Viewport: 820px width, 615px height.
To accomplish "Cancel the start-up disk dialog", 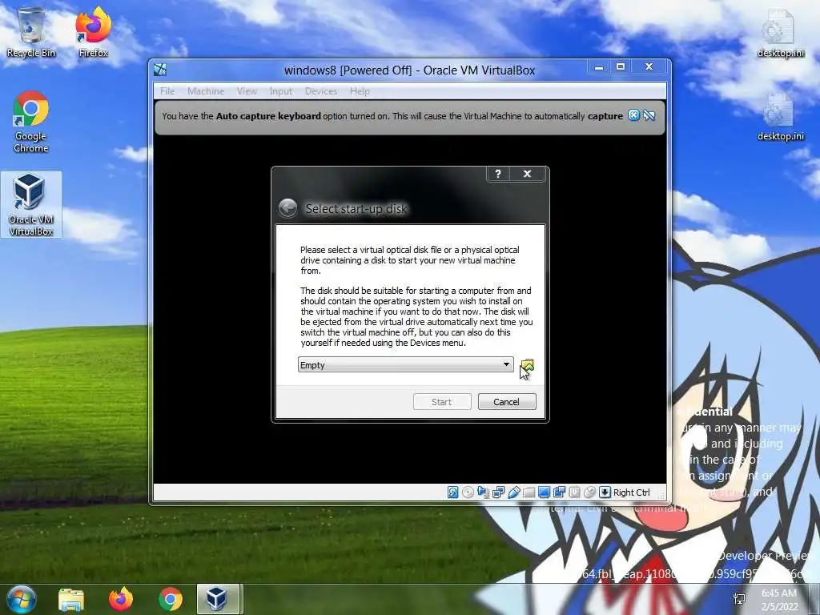I will 507,402.
